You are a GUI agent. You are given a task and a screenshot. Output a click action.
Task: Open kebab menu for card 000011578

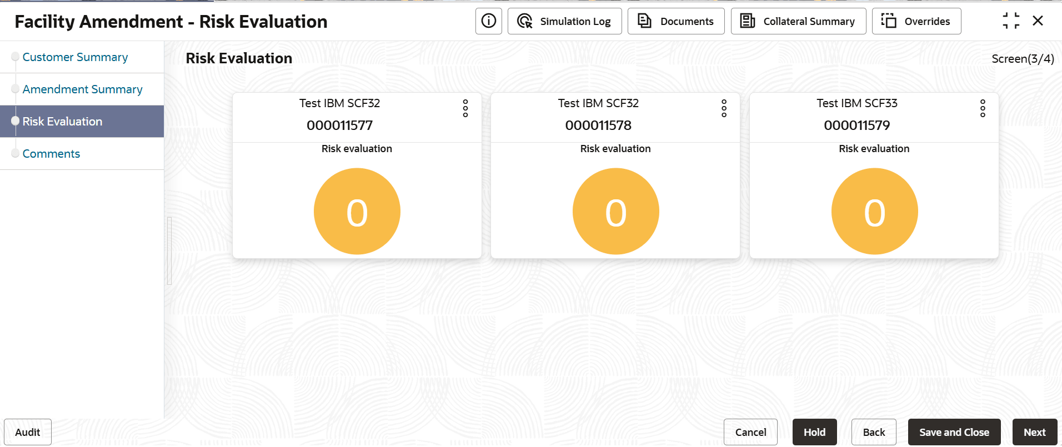pyautogui.click(x=724, y=108)
